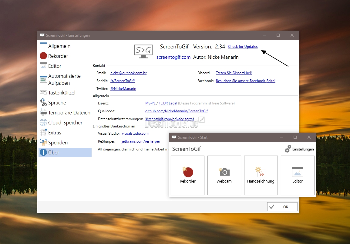The height and width of the screenshot is (244, 350).
Task: Click the nicke@outlook.com.br email link
Action: pos(128,73)
